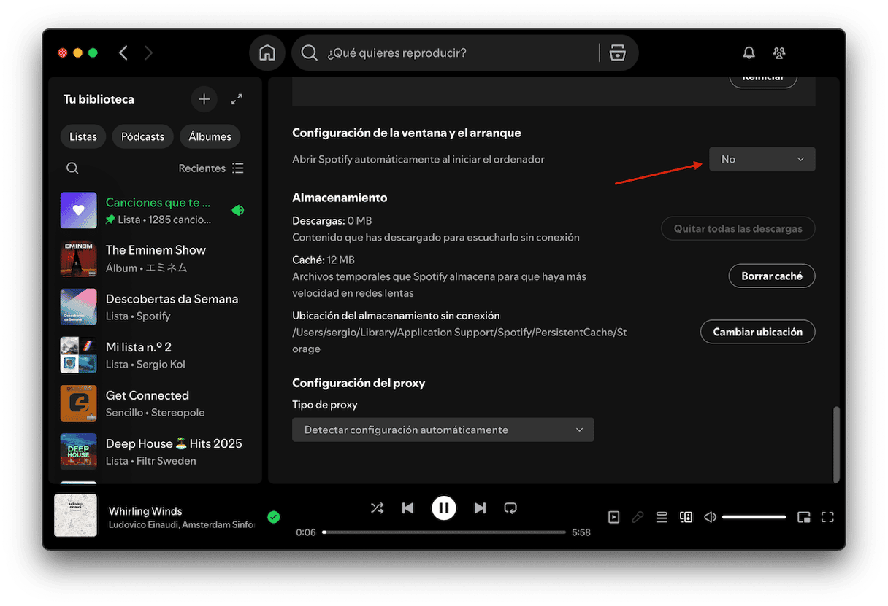Image resolution: width=888 pixels, height=606 pixels.
Task: Click Cambiar ubicación button
Action: click(x=758, y=332)
